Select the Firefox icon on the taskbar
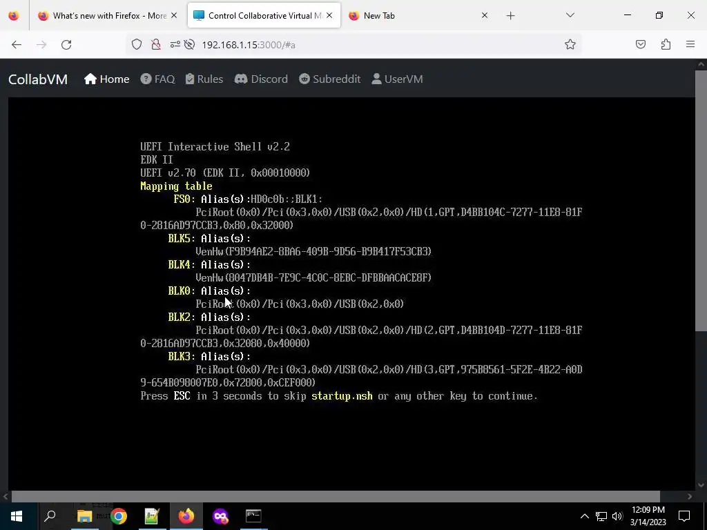 [186, 516]
